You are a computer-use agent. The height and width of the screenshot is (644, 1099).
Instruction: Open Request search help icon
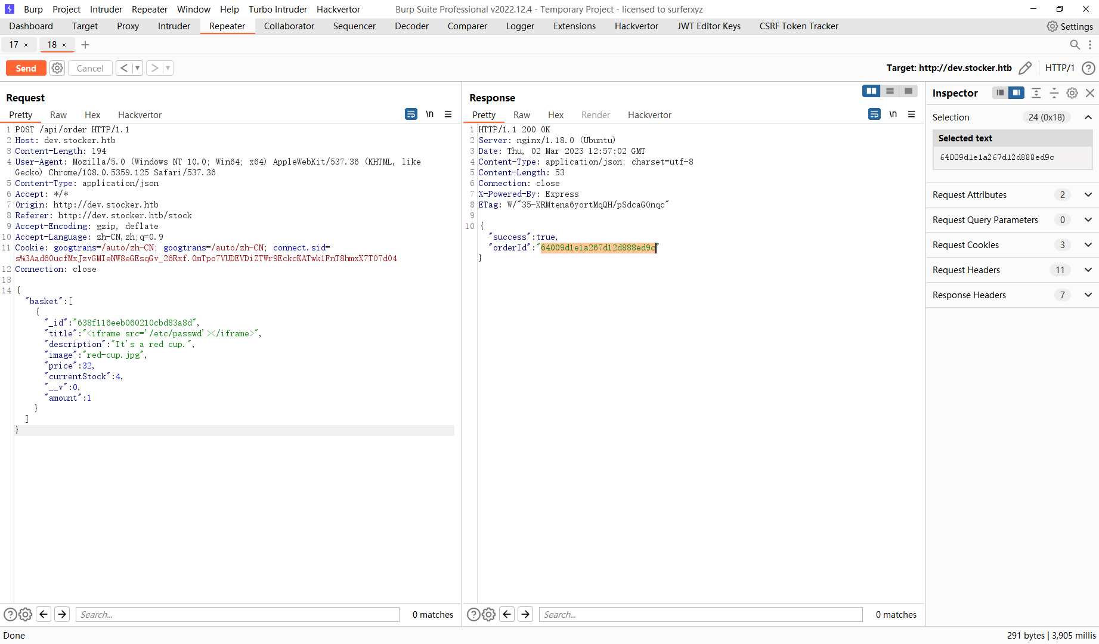[x=10, y=614]
